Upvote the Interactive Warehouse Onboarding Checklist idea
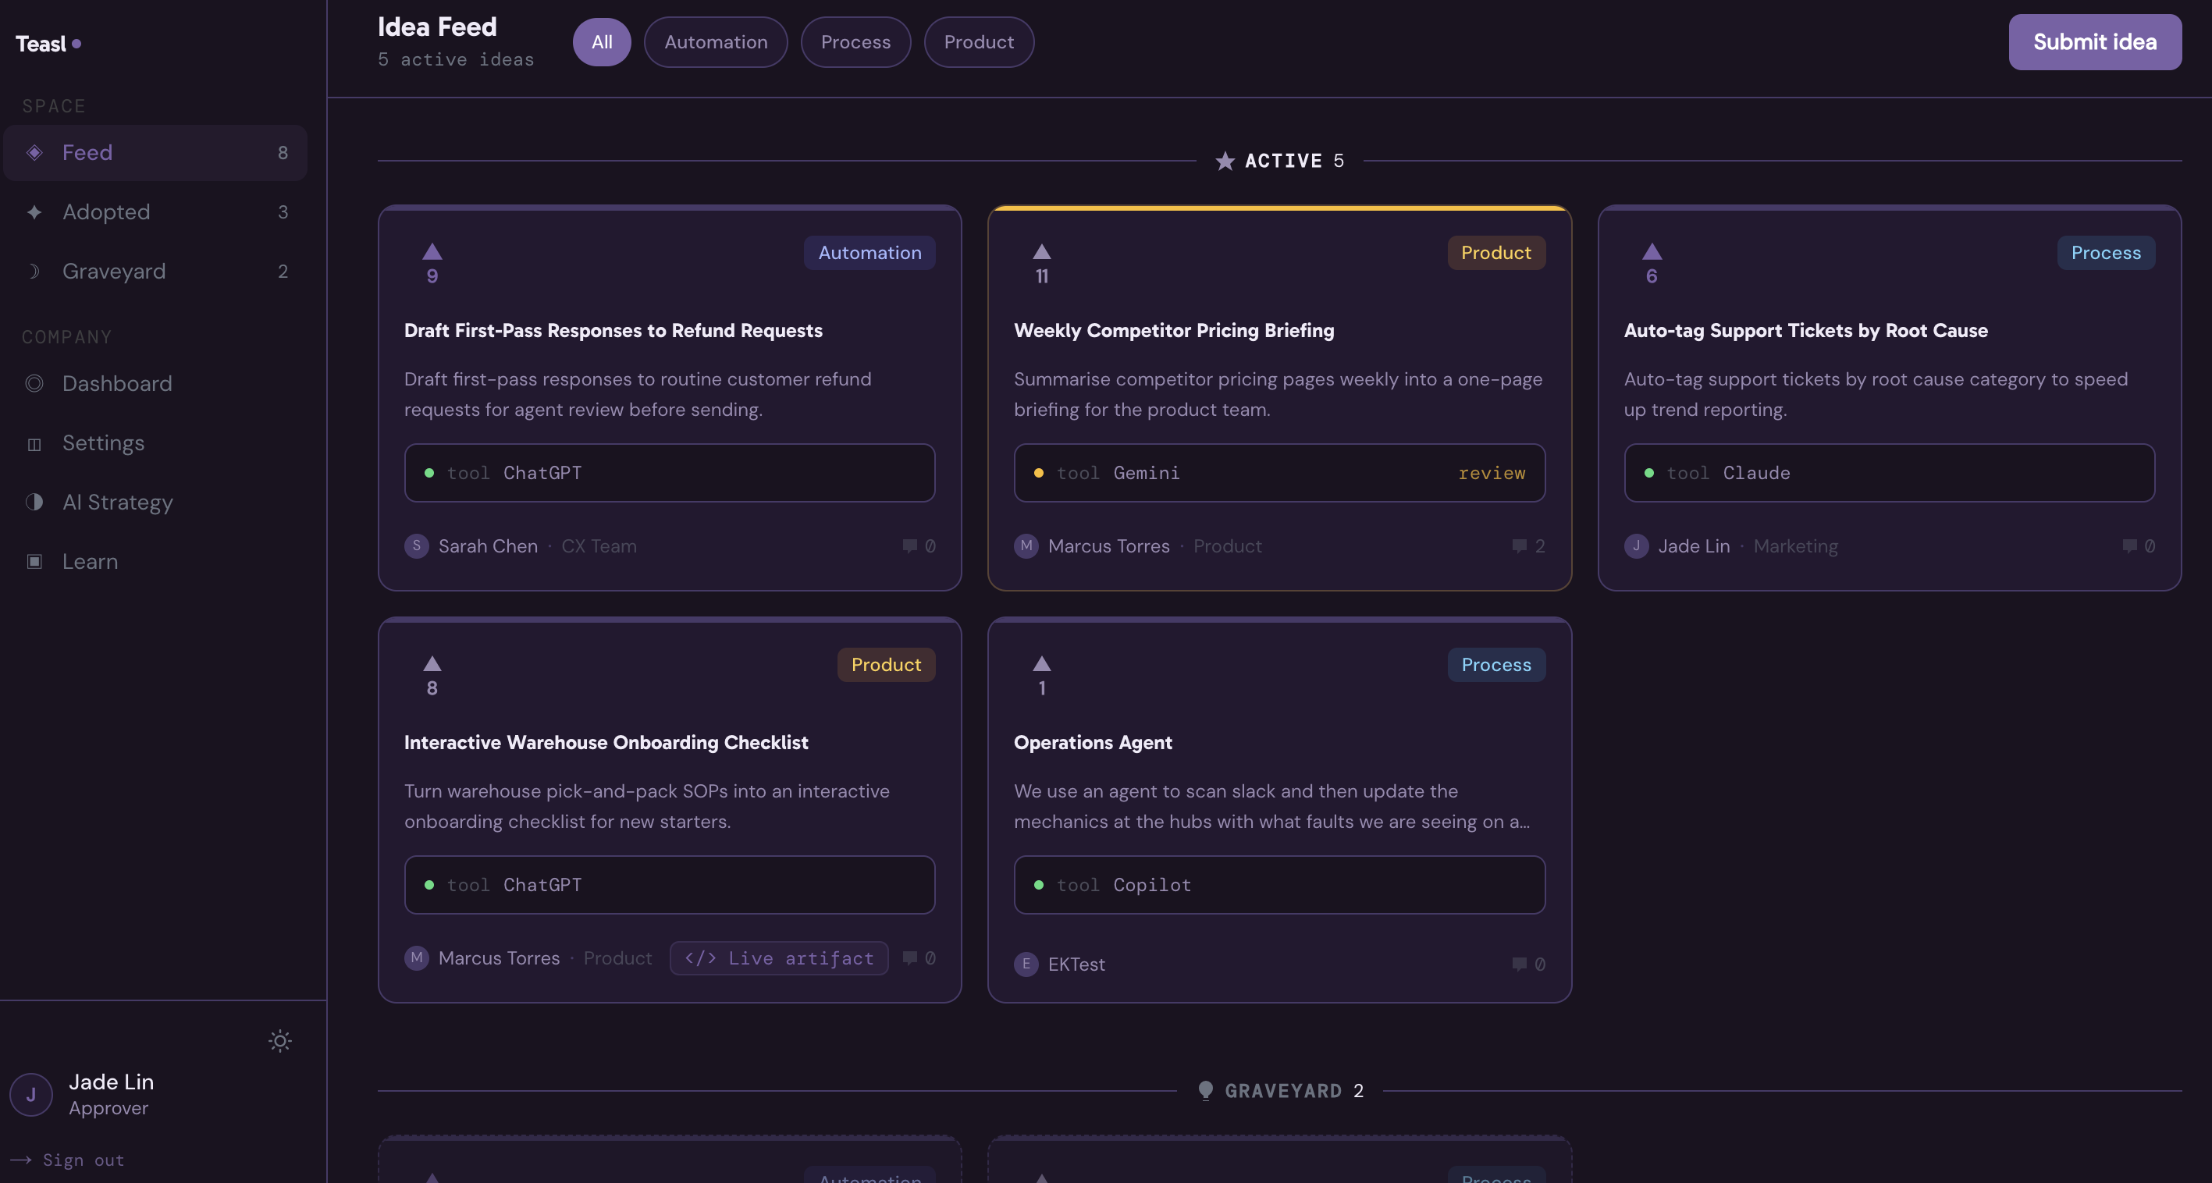This screenshot has height=1183, width=2212. (x=432, y=675)
